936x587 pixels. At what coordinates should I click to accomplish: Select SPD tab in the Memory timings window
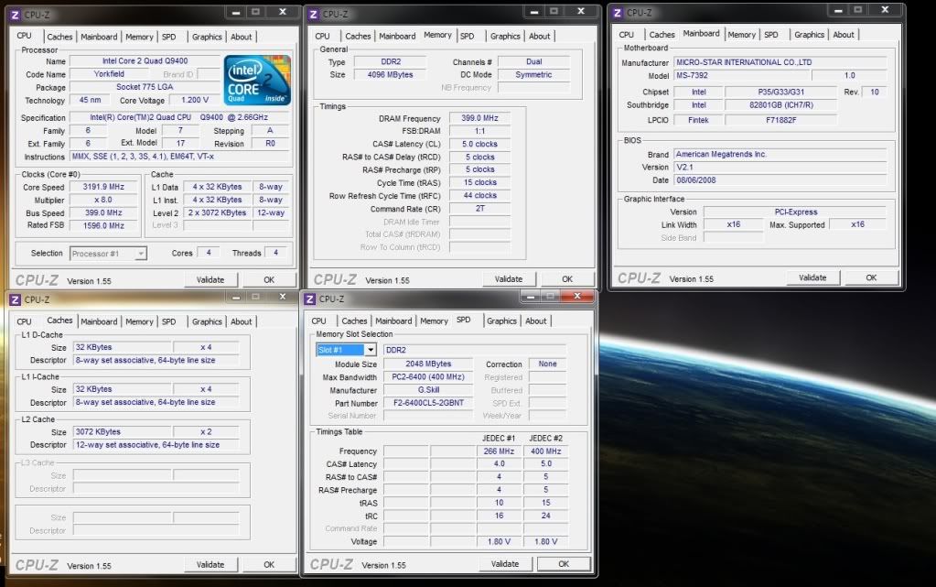[x=468, y=37]
